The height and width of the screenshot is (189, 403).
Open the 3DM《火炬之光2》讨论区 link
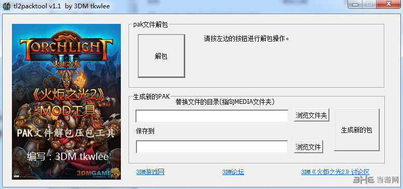[x=335, y=172]
